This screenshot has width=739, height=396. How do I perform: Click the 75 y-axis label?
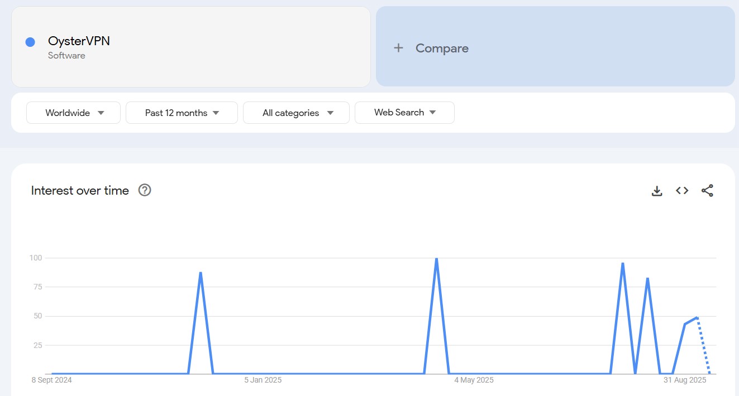tap(37, 287)
